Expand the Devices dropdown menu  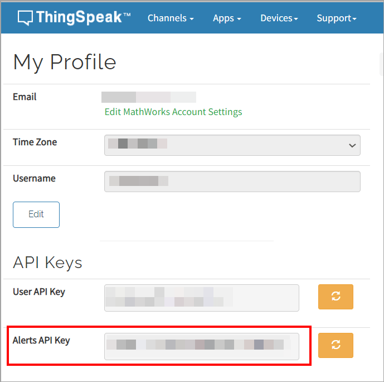coord(279,18)
